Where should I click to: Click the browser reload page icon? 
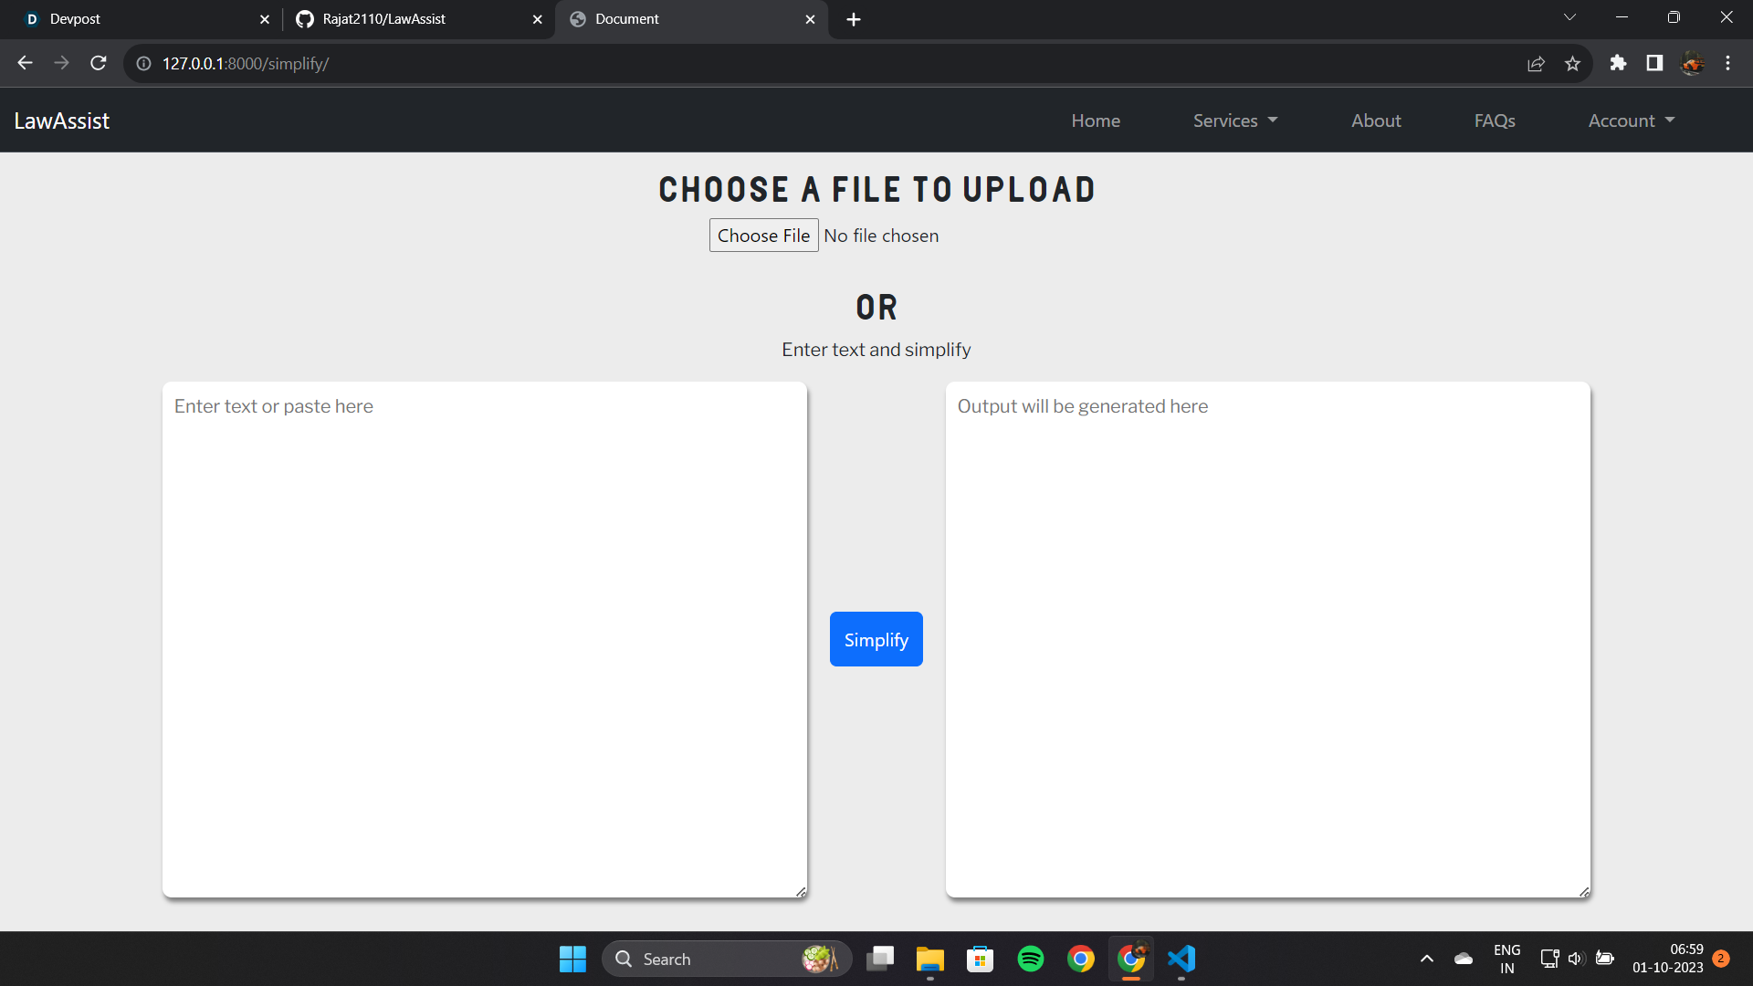tap(99, 63)
